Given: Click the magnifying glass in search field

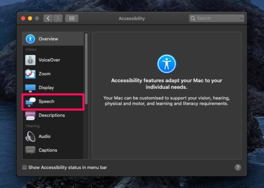Looking at the screenshot, I should (193, 18).
